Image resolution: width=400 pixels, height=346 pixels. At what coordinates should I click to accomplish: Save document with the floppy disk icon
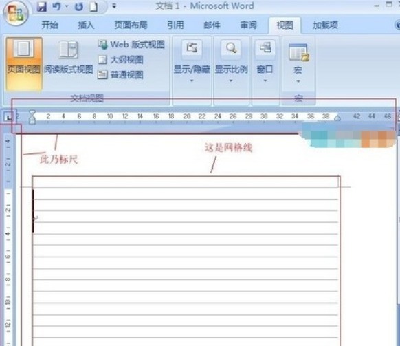42,6
